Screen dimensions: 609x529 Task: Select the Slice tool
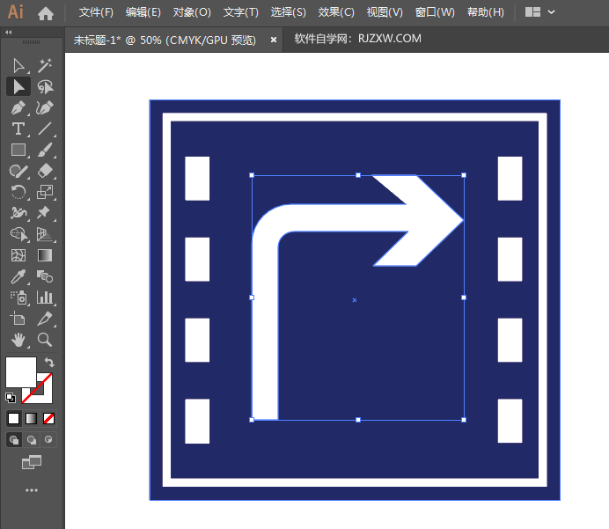[x=45, y=319]
